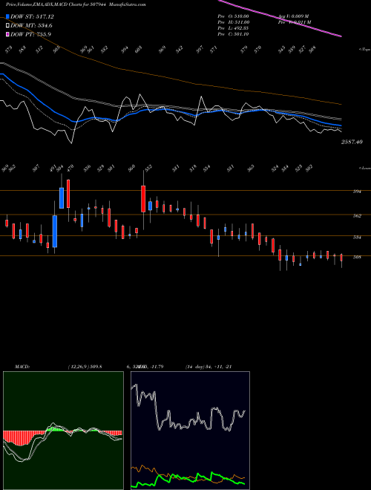
Task: Click the 'Pre L: 492.35' low value
Action: 233,28
